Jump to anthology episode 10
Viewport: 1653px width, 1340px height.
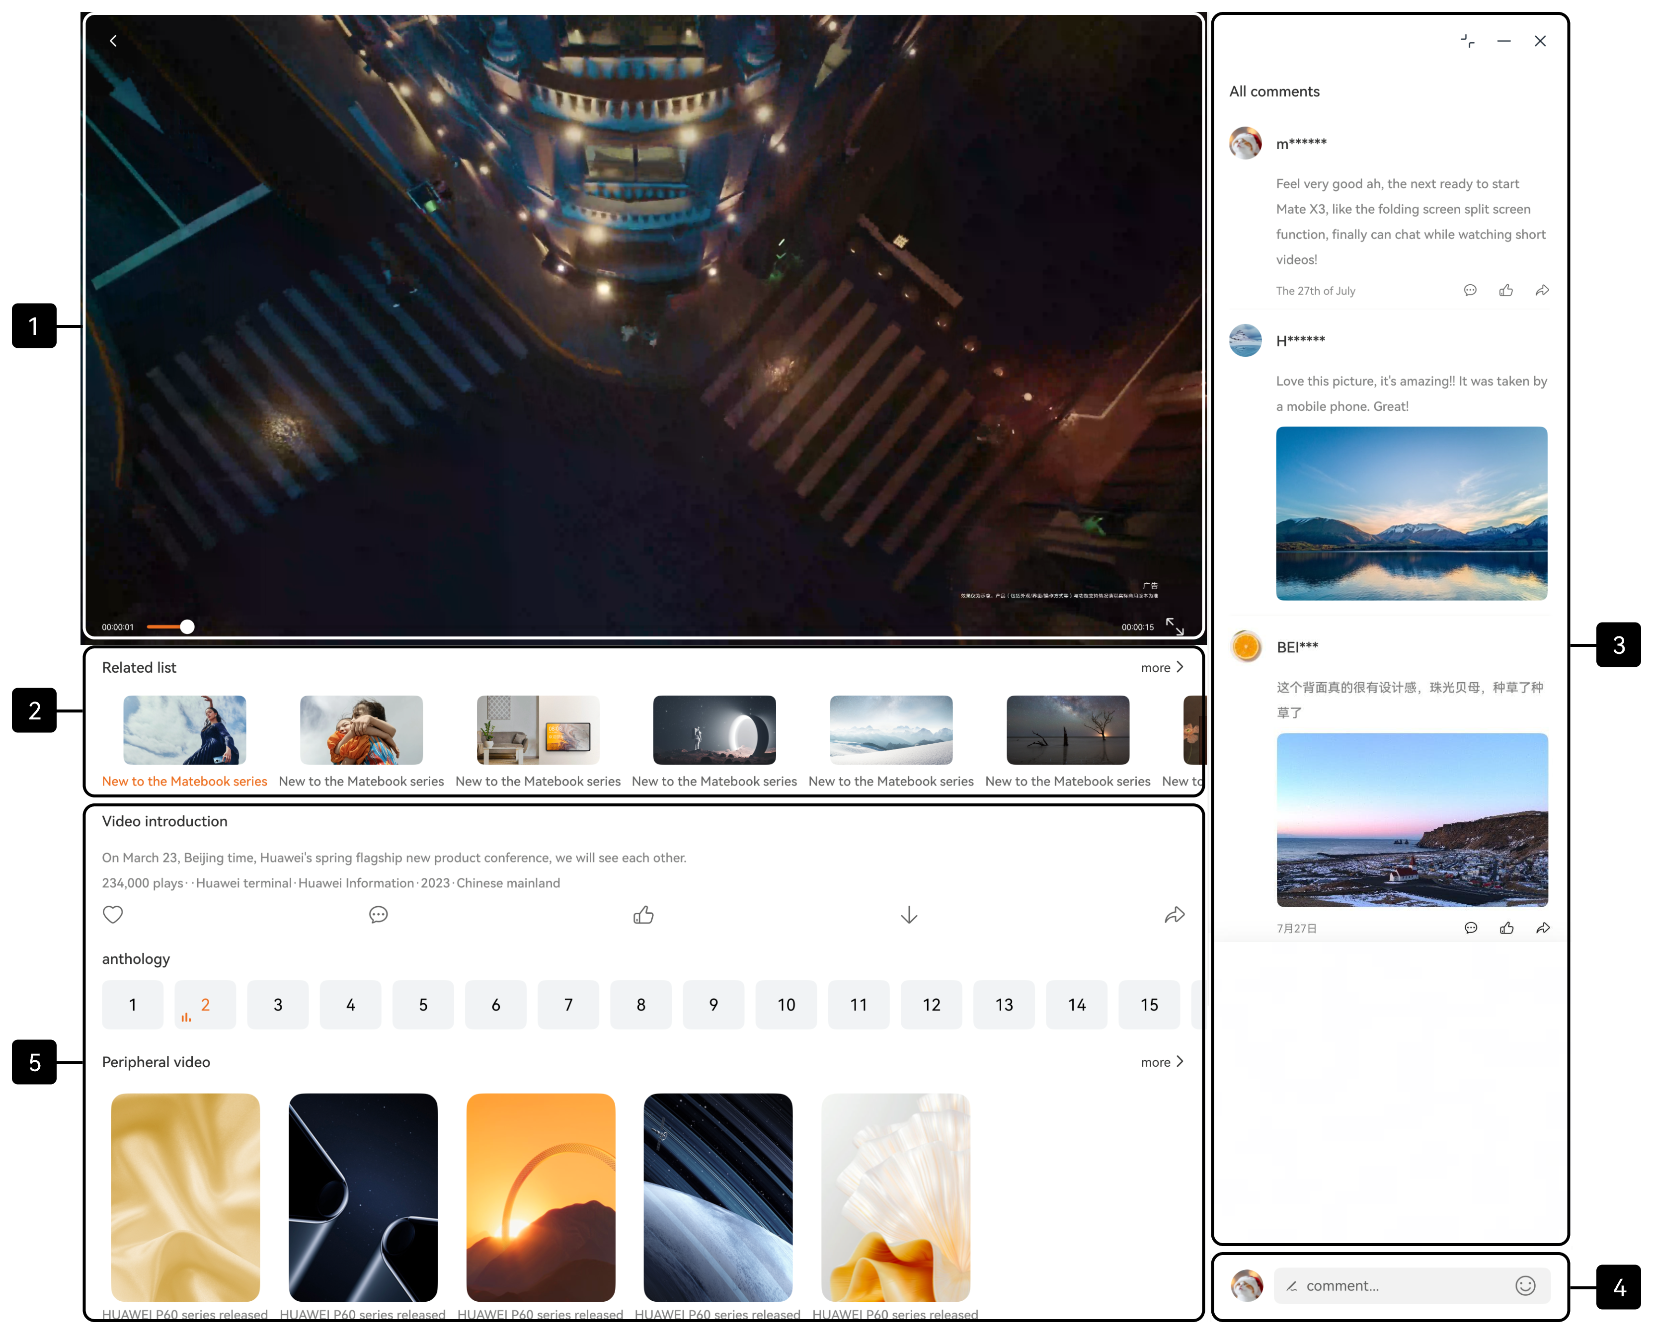[786, 1004]
